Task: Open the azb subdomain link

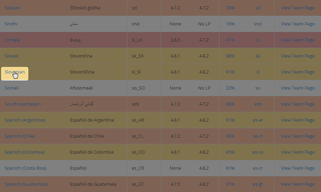Action: tap(258, 104)
